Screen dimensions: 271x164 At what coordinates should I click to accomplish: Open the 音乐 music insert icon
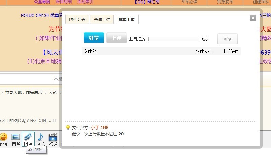[41, 139]
